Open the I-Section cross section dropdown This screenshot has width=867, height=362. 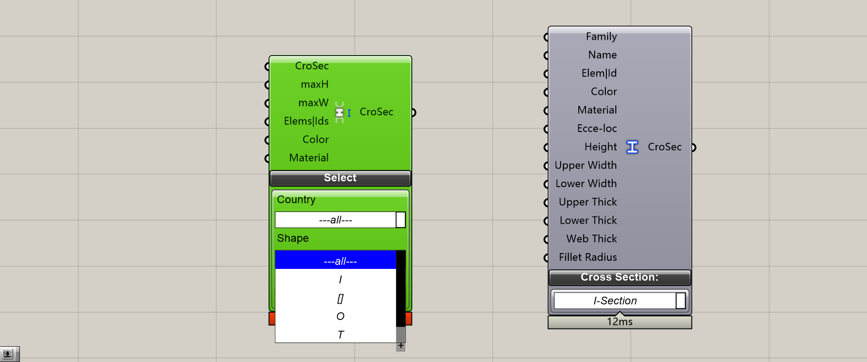(619, 301)
